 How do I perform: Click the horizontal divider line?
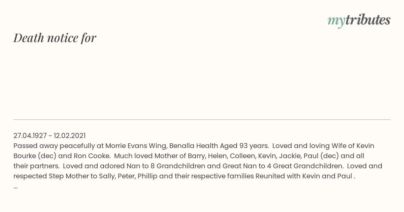click(x=202, y=119)
